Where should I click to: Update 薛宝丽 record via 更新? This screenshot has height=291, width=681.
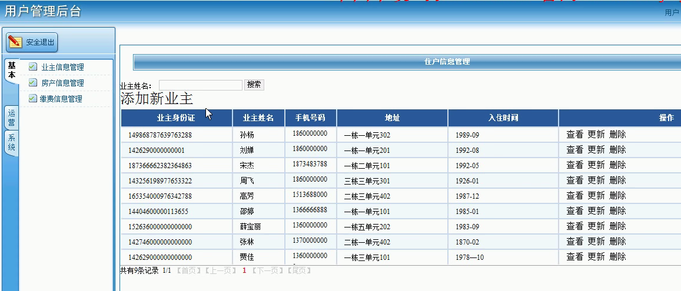coord(596,226)
